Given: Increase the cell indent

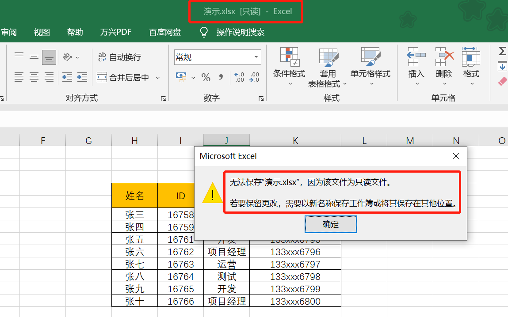Looking at the screenshot, I should pyautogui.click(x=82, y=77).
